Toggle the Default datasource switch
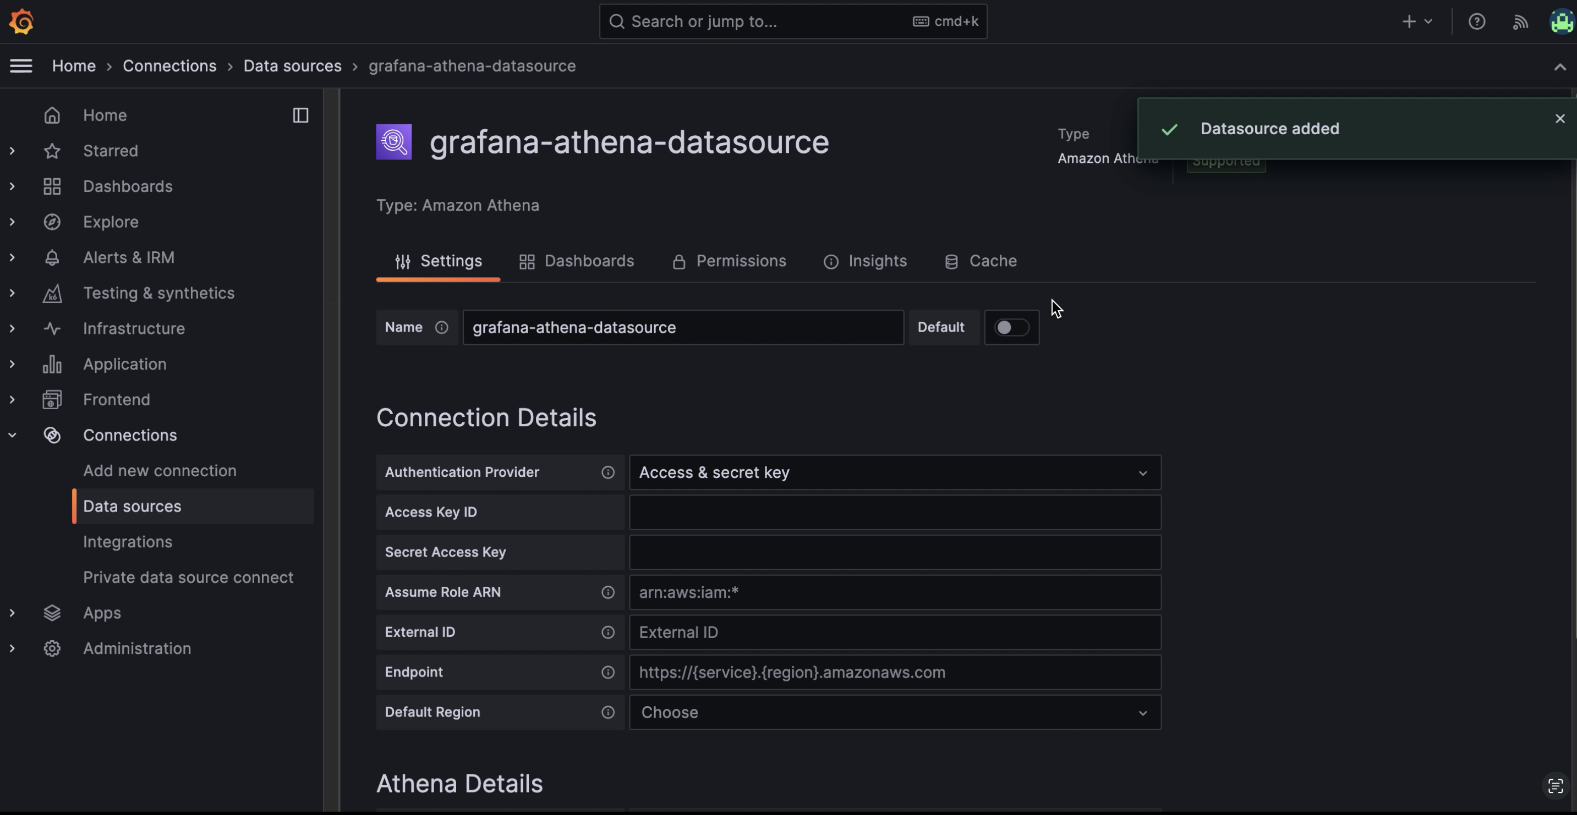1577x815 pixels. [1011, 327]
